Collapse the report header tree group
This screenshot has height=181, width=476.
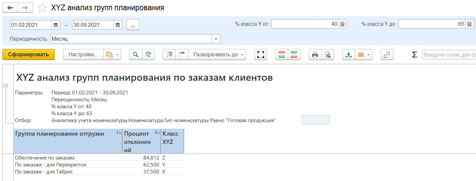click(5, 86)
